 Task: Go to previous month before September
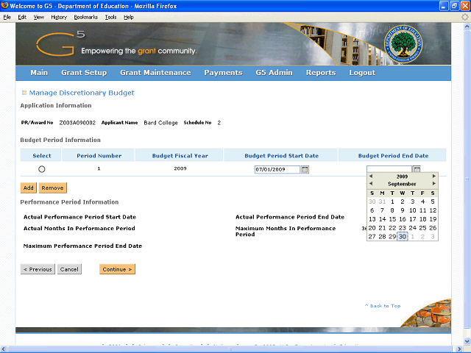[x=371, y=183]
